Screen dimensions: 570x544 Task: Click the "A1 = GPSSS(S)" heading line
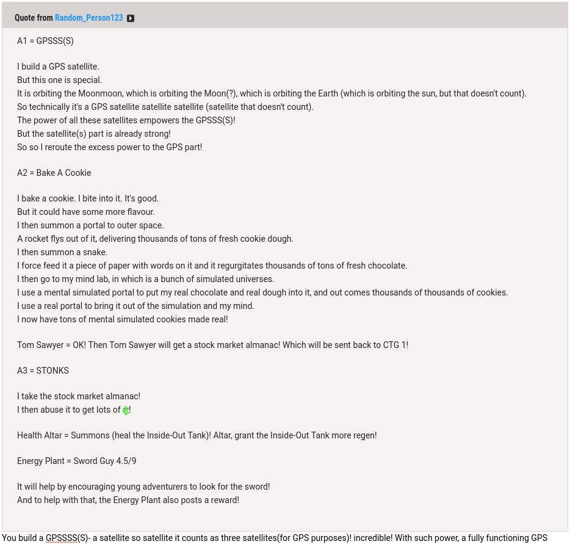45,41
